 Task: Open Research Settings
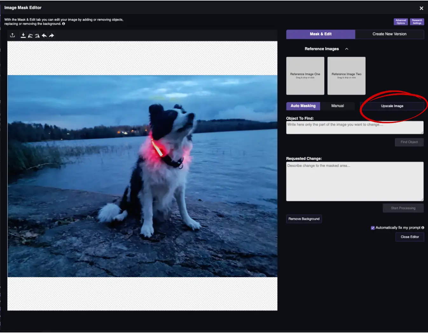(x=417, y=22)
